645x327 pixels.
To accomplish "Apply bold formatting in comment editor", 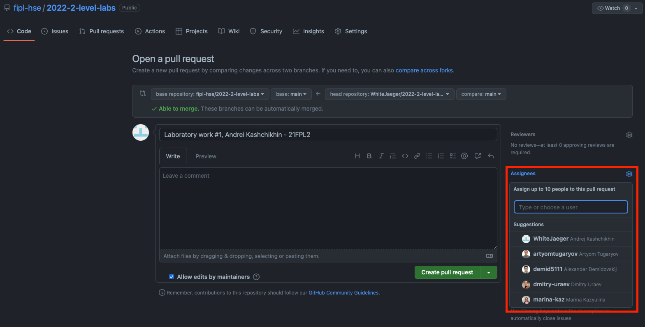I will click(369, 156).
